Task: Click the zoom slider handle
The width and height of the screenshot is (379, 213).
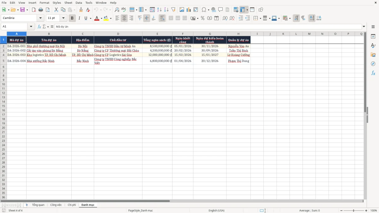Action: click(x=354, y=210)
